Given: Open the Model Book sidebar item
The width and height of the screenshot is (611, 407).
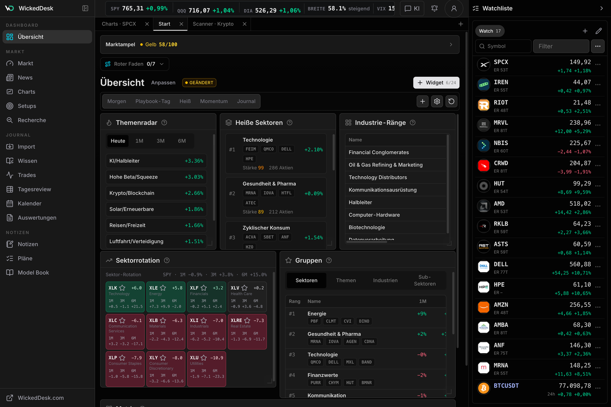Looking at the screenshot, I should click(x=48, y=273).
